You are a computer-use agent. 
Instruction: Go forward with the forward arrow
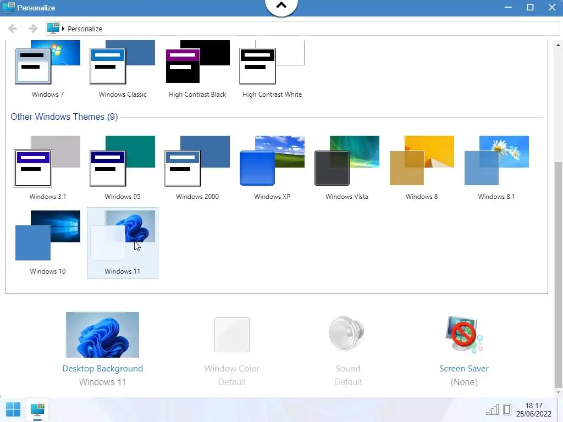pyautogui.click(x=33, y=29)
